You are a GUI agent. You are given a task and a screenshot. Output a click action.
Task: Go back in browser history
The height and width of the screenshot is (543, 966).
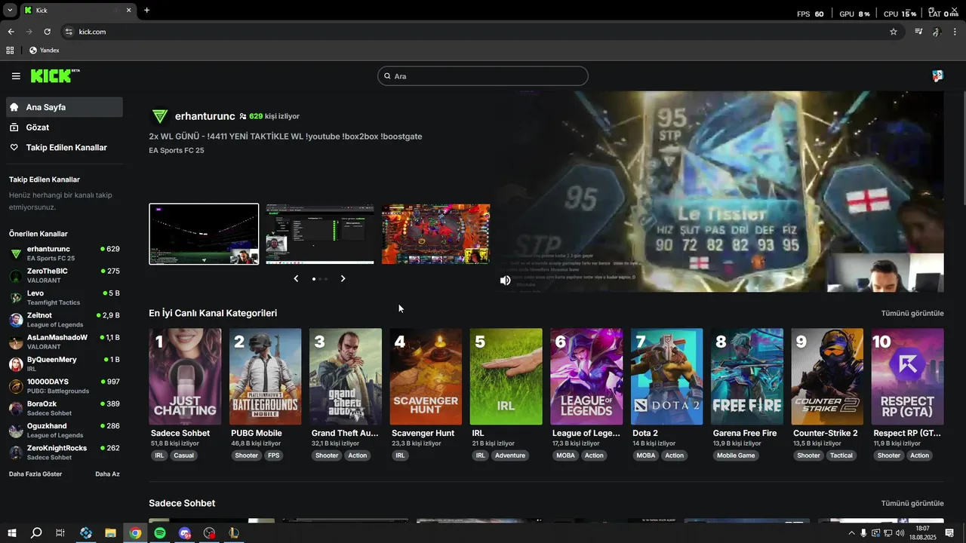click(11, 32)
